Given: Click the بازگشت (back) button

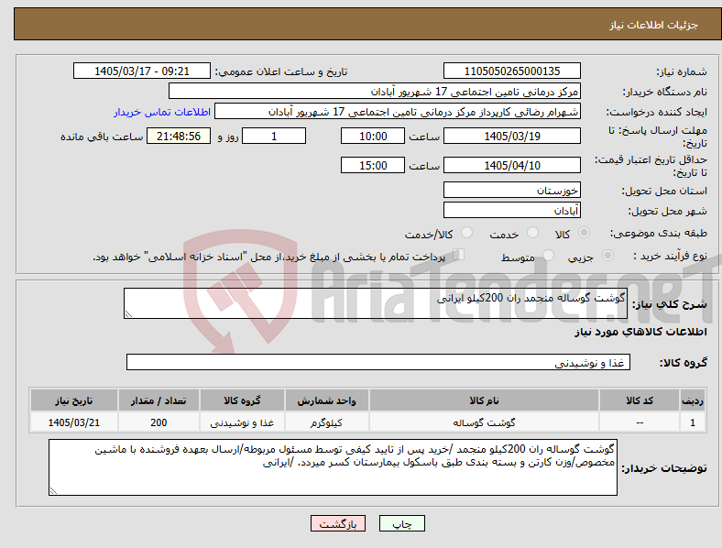Looking at the screenshot, I should click(x=338, y=523).
